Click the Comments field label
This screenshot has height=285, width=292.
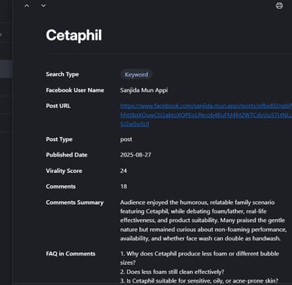pos(61,186)
